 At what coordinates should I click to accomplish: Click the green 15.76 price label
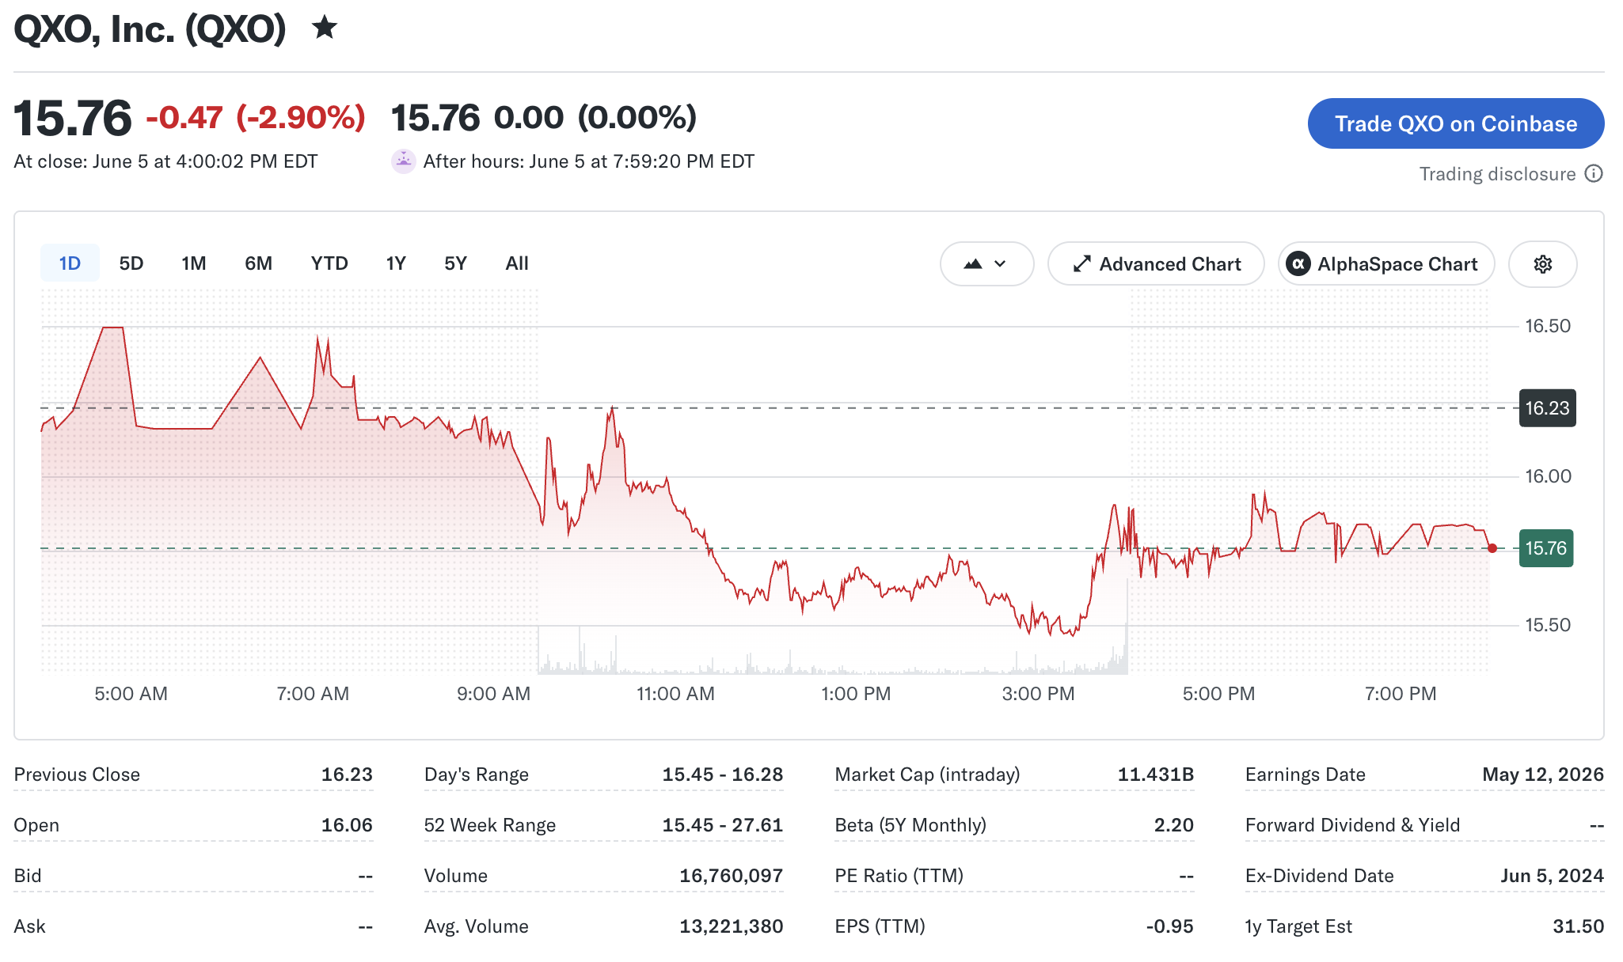tap(1546, 548)
